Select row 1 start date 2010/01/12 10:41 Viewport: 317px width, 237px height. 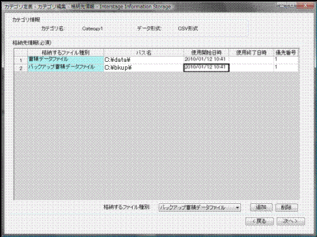[x=206, y=59]
